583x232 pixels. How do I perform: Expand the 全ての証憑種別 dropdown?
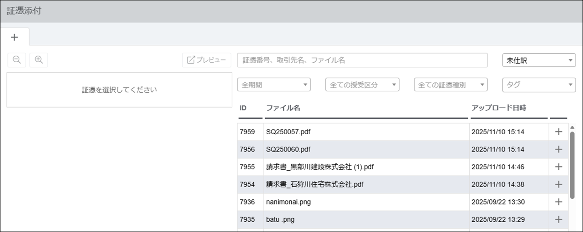tap(450, 85)
